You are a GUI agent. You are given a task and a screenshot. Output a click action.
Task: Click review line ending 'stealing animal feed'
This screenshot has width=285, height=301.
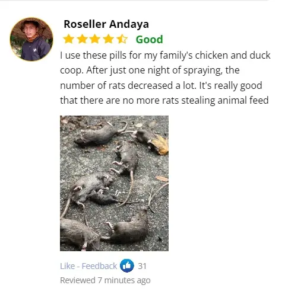tap(164, 100)
